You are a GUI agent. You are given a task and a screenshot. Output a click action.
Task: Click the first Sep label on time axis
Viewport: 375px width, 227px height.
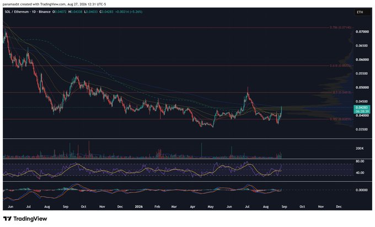pyautogui.click(x=66, y=207)
